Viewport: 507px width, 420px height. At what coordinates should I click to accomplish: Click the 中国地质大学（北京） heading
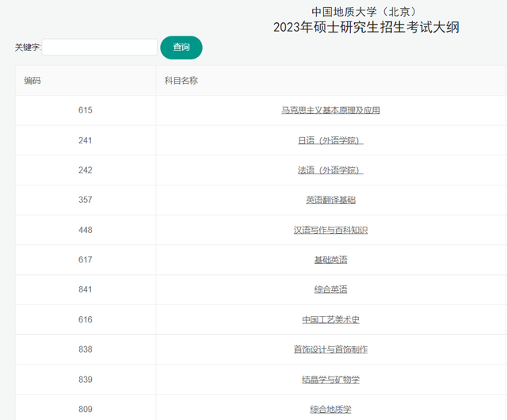[x=366, y=12]
